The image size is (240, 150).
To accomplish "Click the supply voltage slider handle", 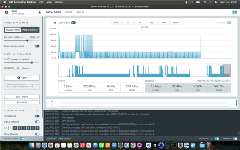I will click(27, 40).
